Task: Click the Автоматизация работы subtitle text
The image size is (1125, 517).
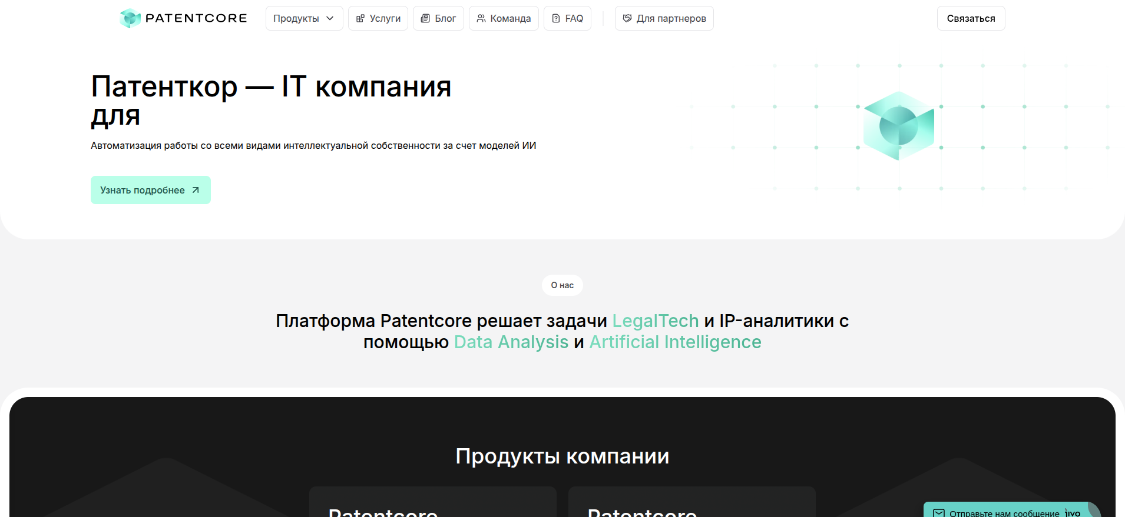Action: click(313, 145)
